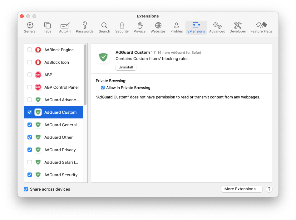296x220 pixels.
Task: Click the AdGuard General shield icon
Action: (38, 125)
